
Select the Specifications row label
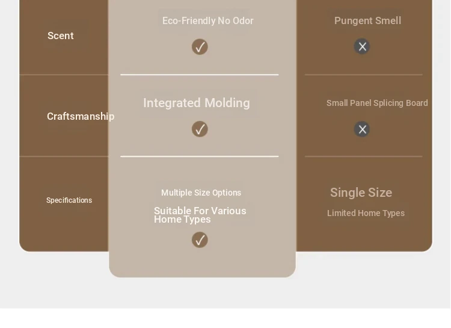point(69,200)
